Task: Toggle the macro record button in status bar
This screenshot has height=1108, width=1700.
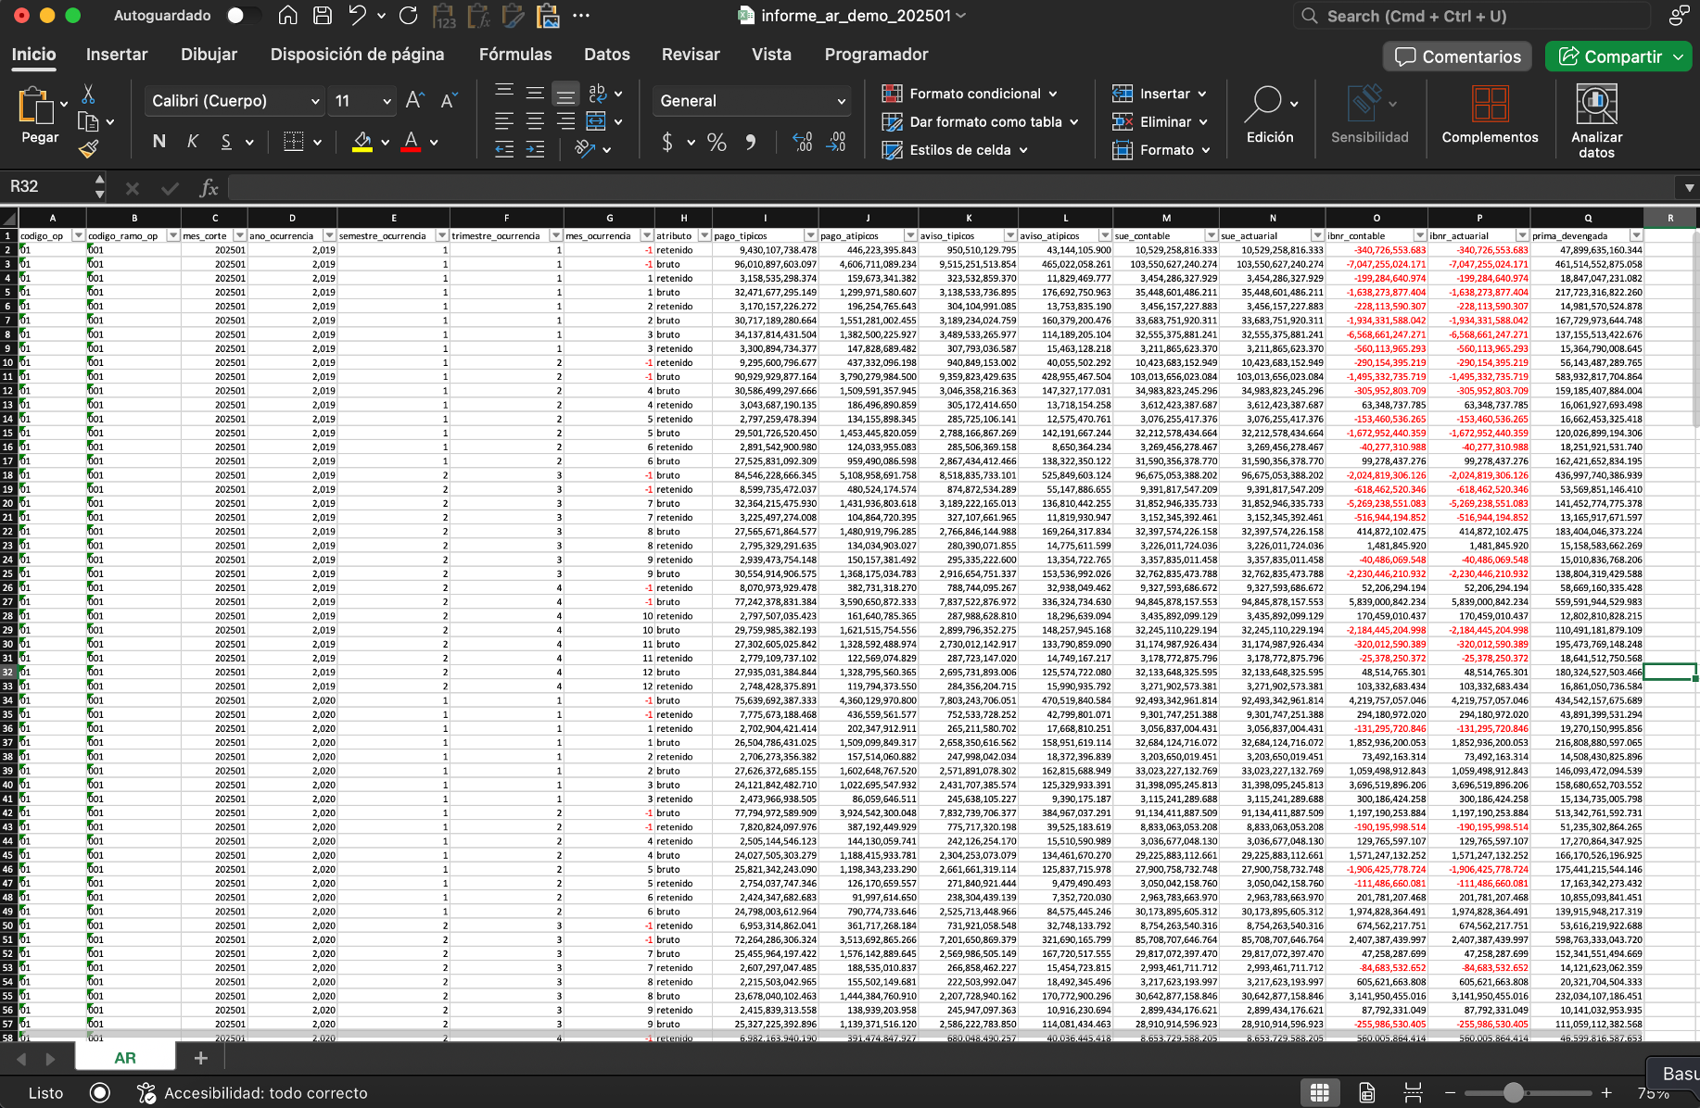Action: pyautogui.click(x=100, y=1093)
